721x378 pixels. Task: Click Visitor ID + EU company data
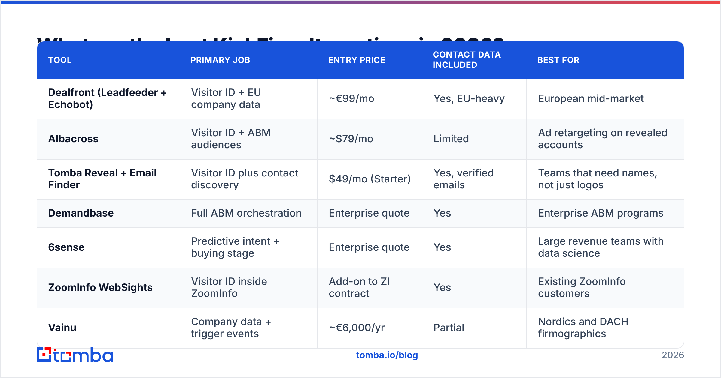coord(249,99)
